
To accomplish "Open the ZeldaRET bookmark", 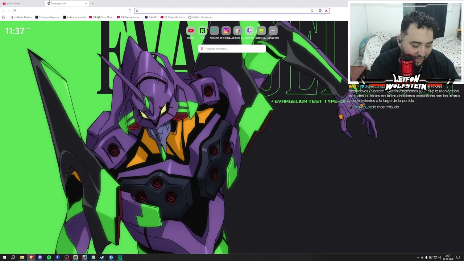I will click(151, 17).
